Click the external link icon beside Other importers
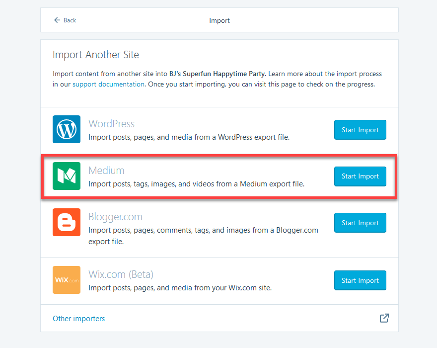Viewport: 437px width, 348px height. (384, 318)
